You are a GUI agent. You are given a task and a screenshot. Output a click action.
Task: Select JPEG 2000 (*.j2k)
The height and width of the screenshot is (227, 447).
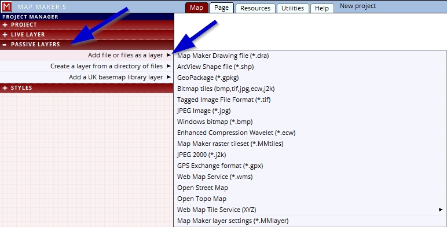pos(310,155)
